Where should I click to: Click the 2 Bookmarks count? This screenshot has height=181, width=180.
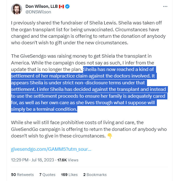pyautogui.click(x=95, y=174)
